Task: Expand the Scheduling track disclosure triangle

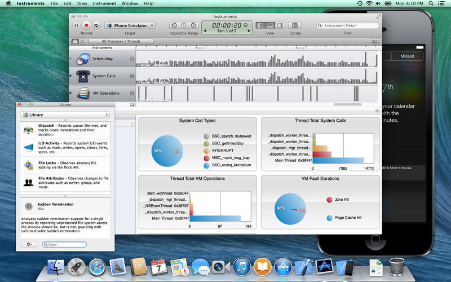Action: click(x=71, y=59)
